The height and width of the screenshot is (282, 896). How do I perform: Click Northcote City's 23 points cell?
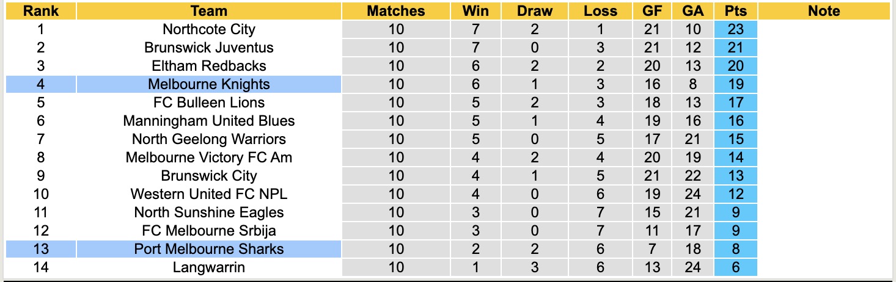click(736, 29)
